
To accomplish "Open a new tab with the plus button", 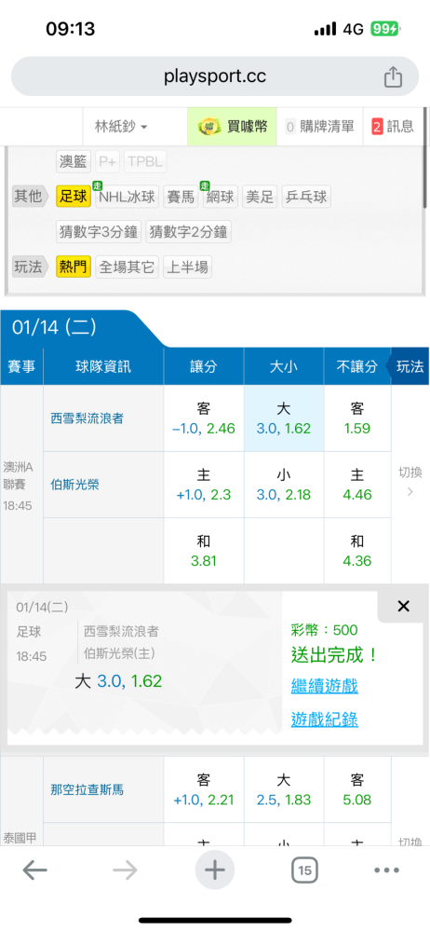I will click(215, 870).
